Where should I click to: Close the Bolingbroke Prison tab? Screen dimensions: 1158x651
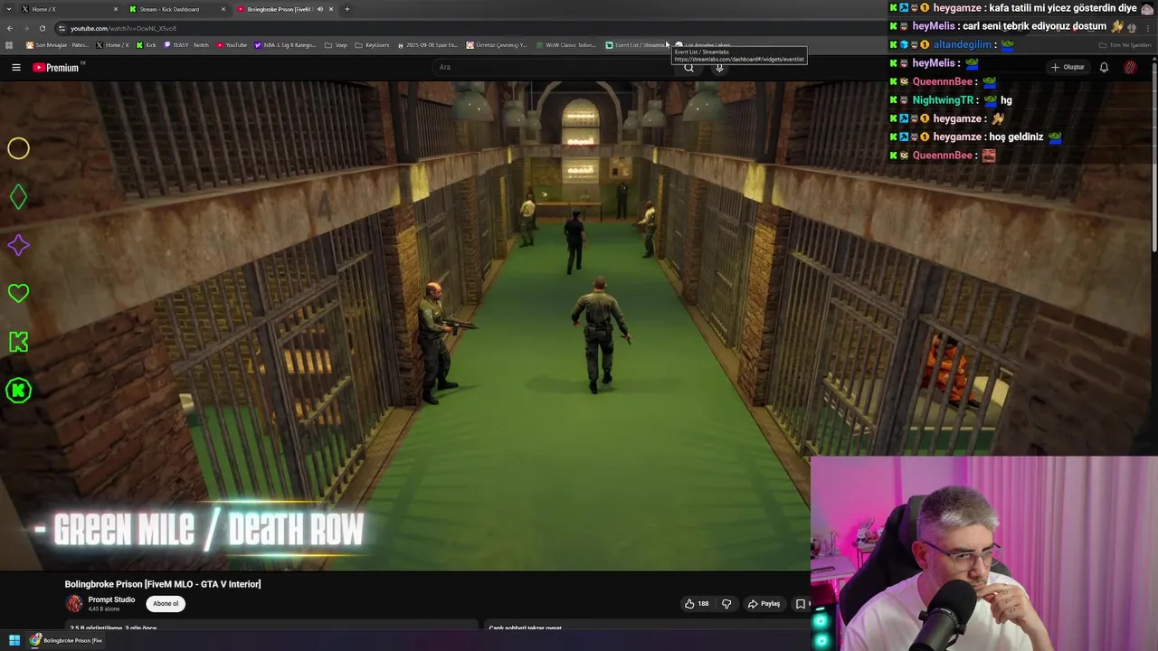coord(331,9)
